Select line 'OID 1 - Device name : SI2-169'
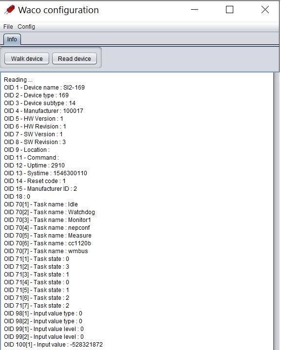The width and height of the screenshot is (281, 350). click(44, 88)
